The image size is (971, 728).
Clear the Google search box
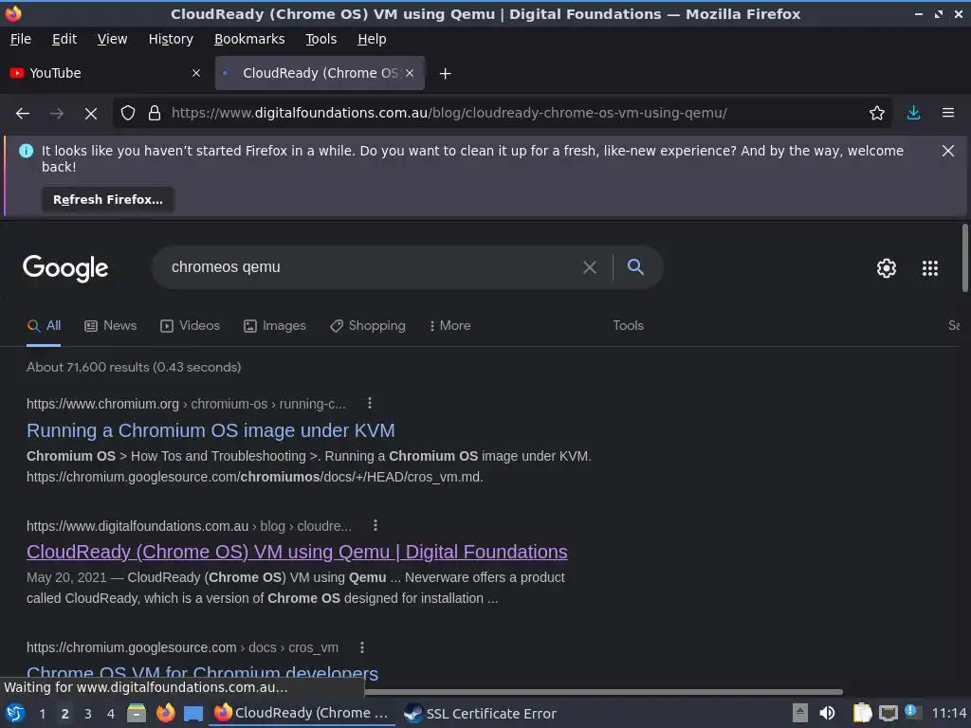pyautogui.click(x=590, y=267)
